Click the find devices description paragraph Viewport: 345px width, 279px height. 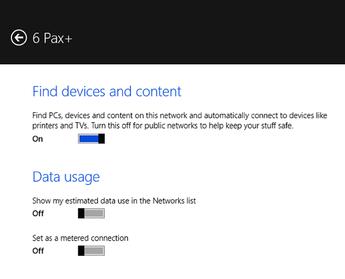coord(180,121)
